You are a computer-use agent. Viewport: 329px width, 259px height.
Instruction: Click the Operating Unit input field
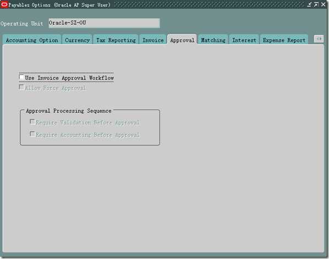pyautogui.click(x=104, y=23)
